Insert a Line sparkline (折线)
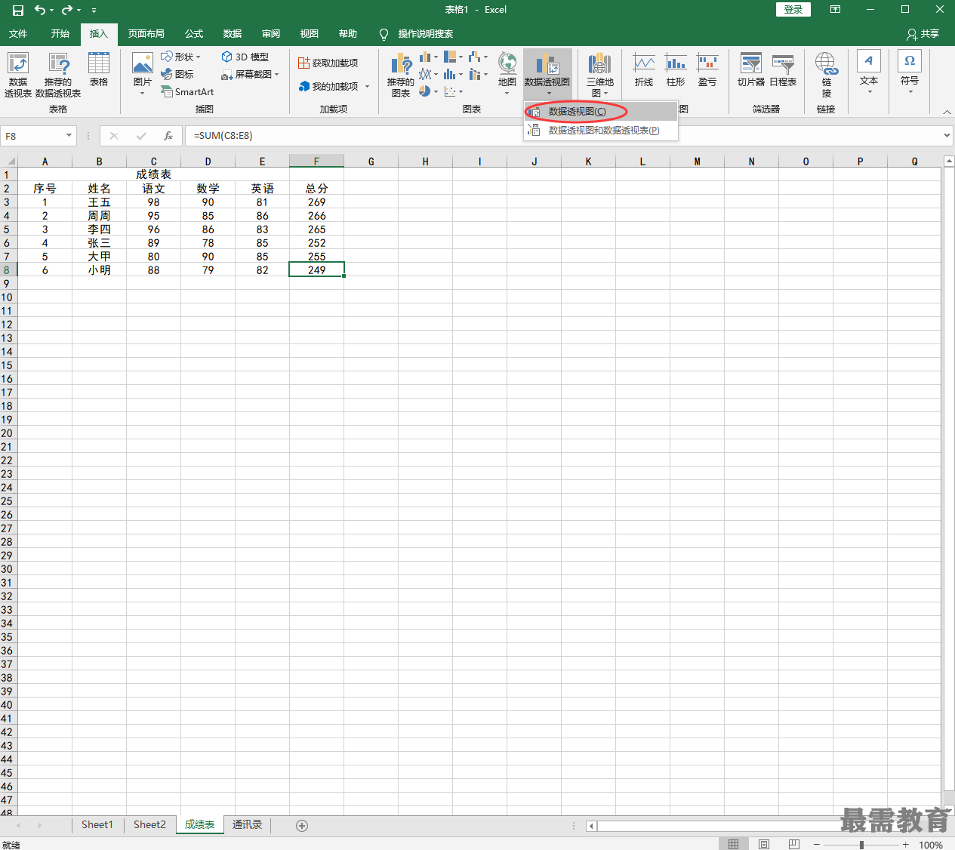Screen dimensions: 955x850 click(x=644, y=70)
